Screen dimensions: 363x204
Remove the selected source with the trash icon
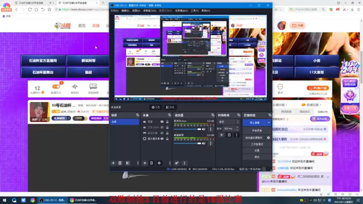[152, 163]
